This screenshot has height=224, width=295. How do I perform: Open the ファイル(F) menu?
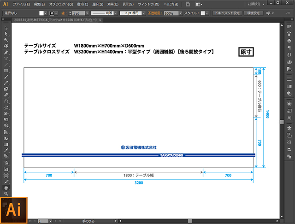(22, 4)
